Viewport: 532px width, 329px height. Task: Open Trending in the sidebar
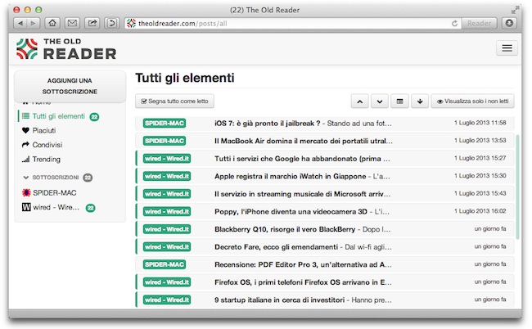[46, 159]
